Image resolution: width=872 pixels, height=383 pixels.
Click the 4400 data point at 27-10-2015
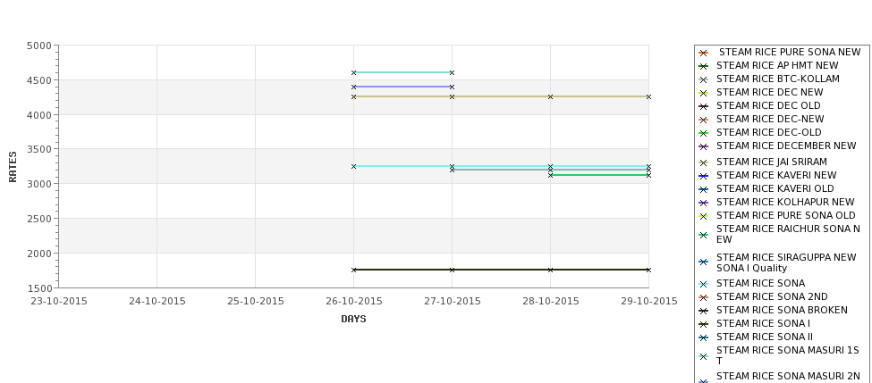coord(453,87)
